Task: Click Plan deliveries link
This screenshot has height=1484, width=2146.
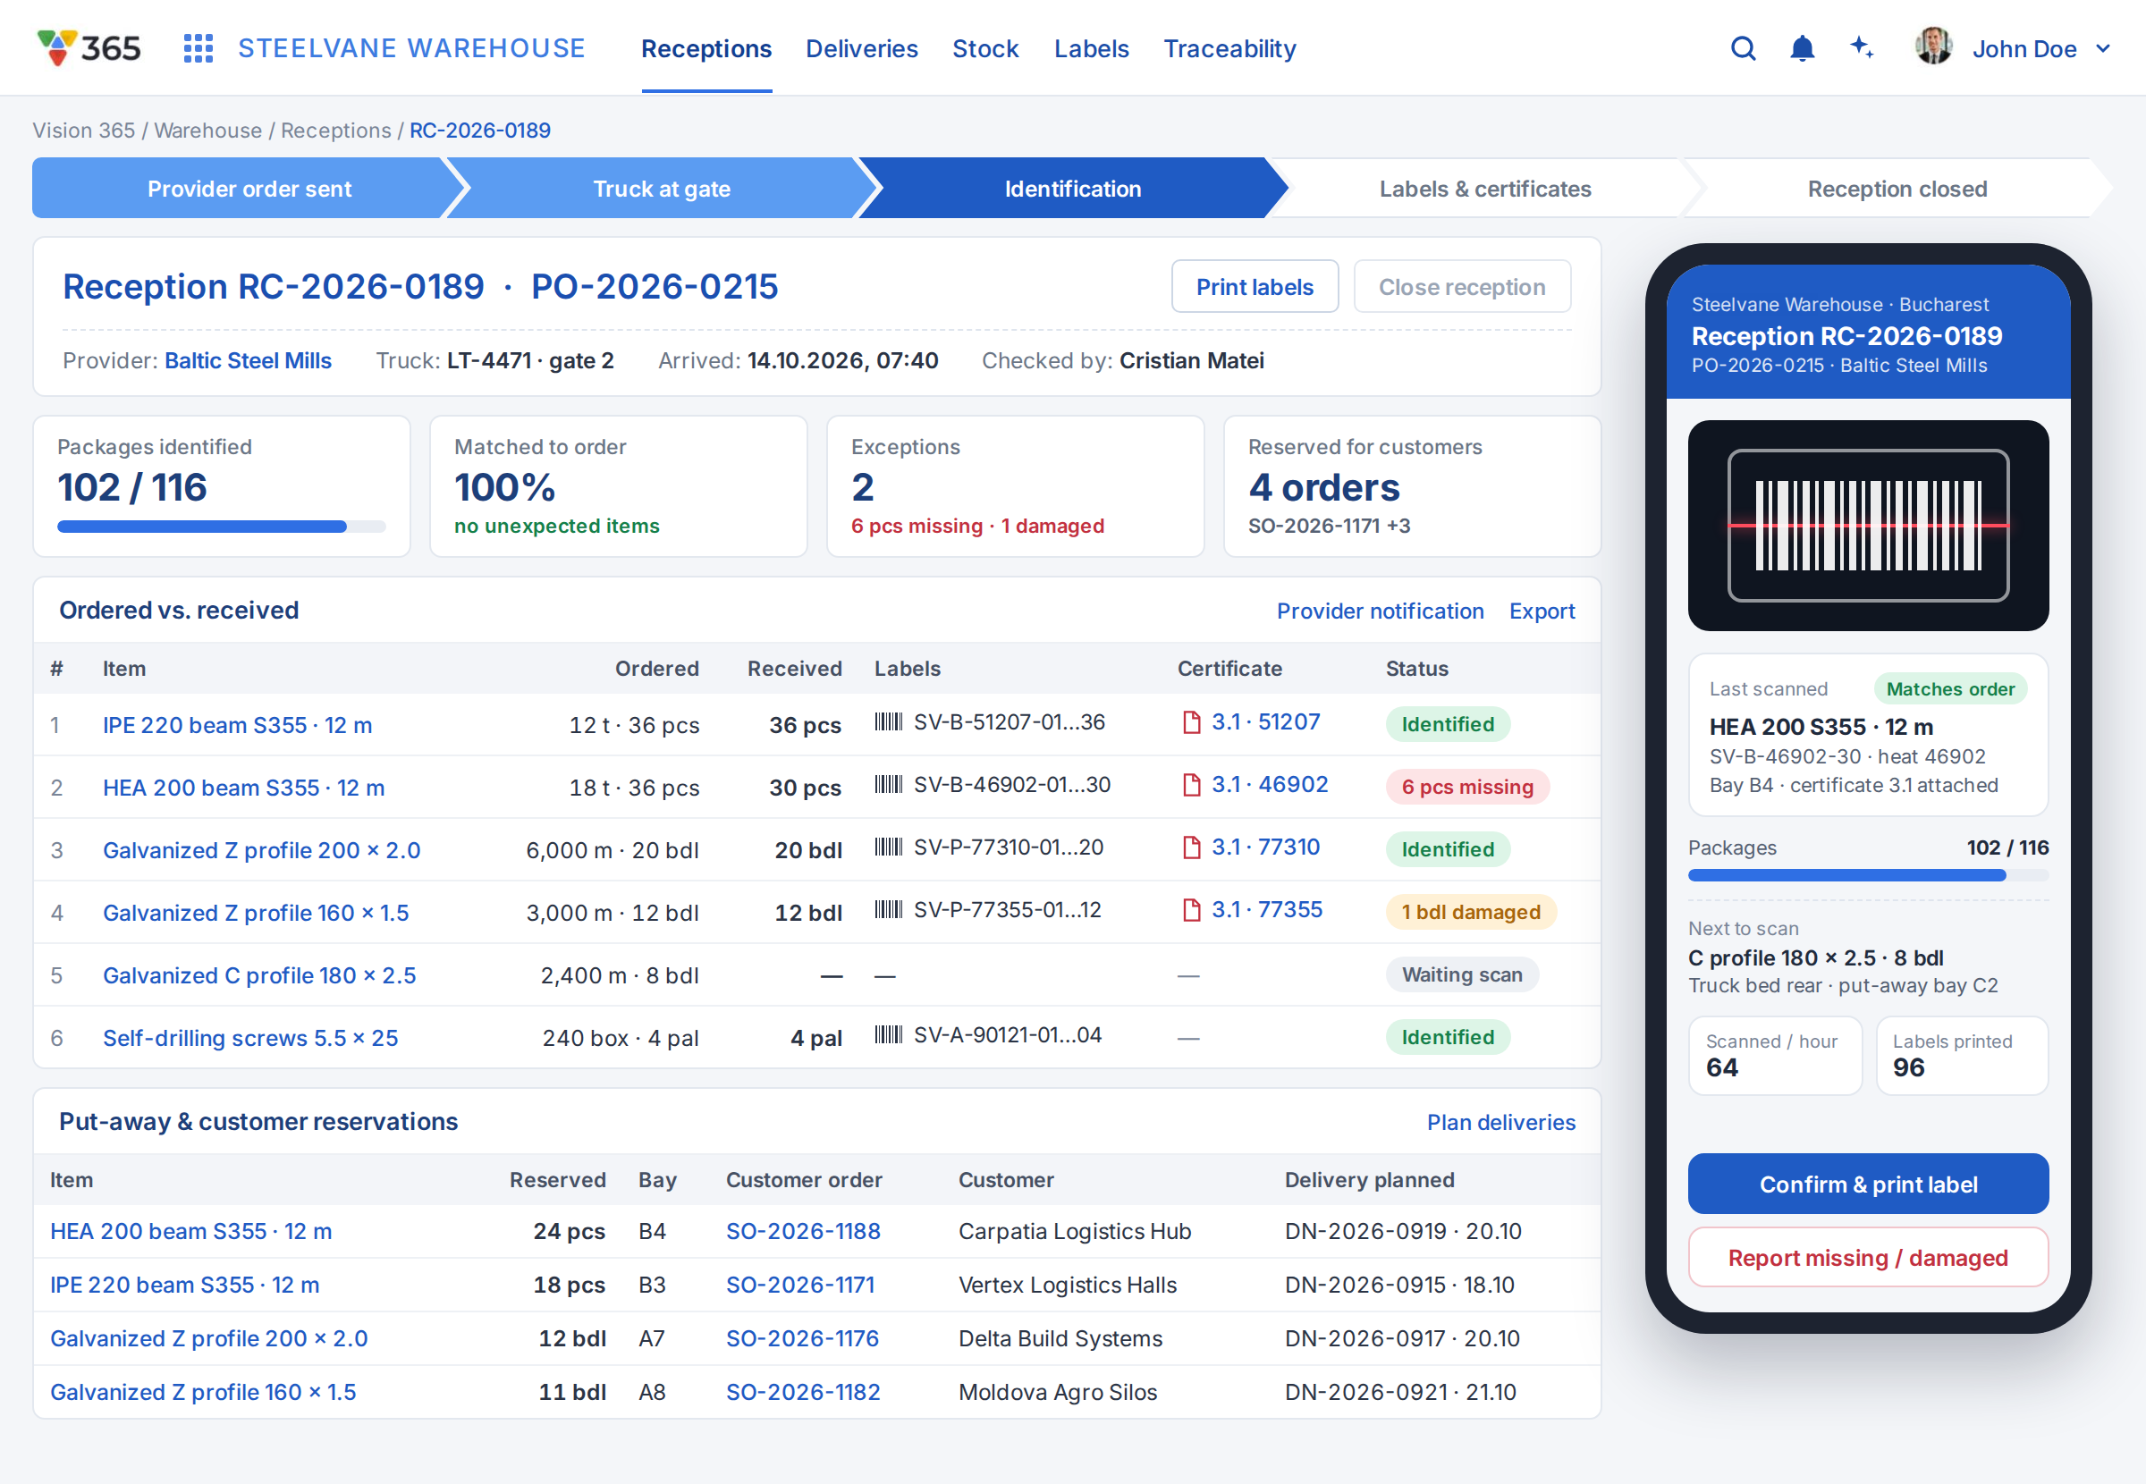Action: tap(1500, 1122)
